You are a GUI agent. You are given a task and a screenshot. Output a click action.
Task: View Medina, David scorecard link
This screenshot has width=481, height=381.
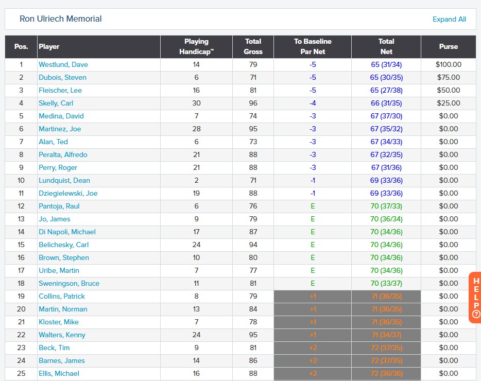click(61, 116)
